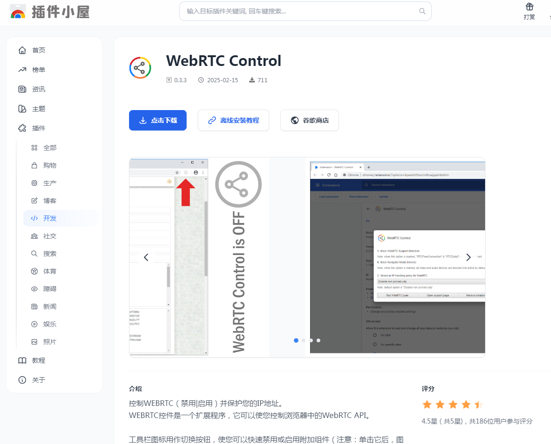Select the second carousel dot indicator
This screenshot has height=444, width=551.
coord(304,340)
